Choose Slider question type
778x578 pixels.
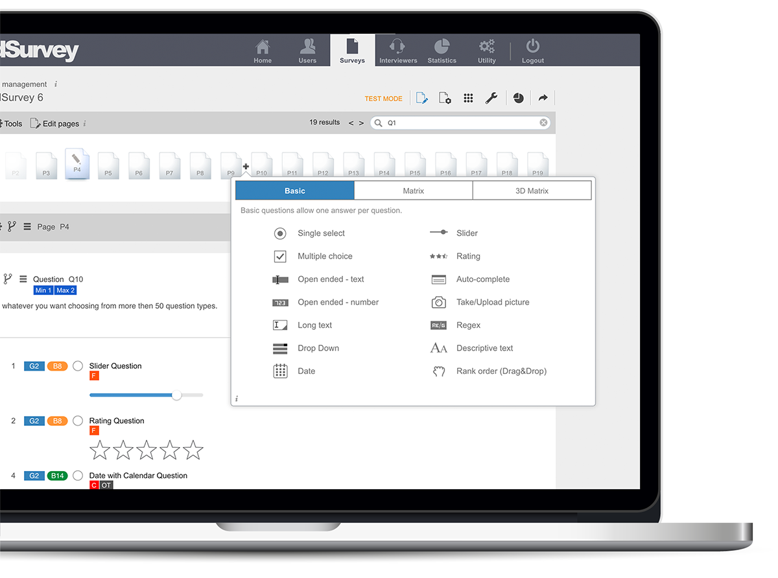click(454, 233)
